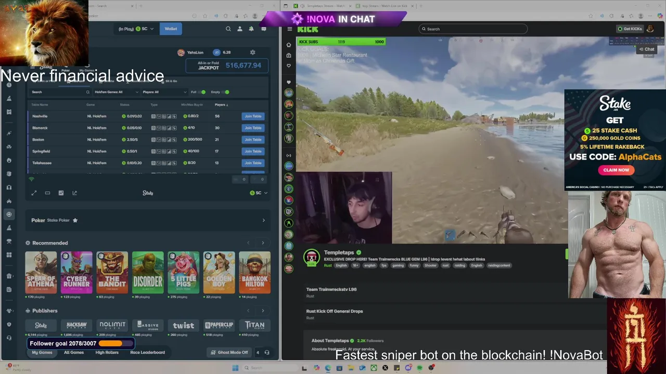Click the Stake sidebar grid icon
666x374 pixels.
pyautogui.click(x=9, y=255)
